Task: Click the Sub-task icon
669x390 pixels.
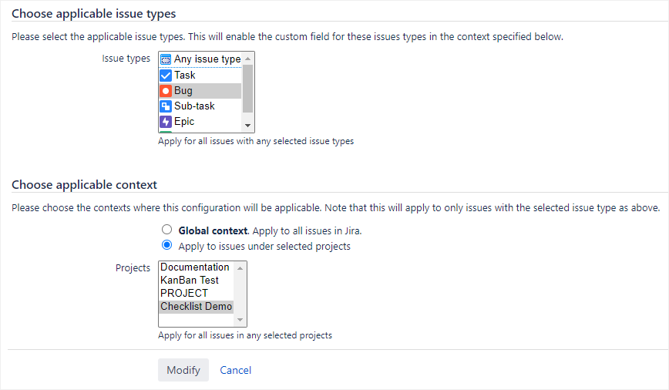Action: [x=166, y=106]
